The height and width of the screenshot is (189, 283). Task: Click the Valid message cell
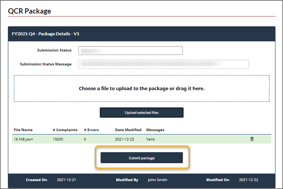tap(150, 139)
